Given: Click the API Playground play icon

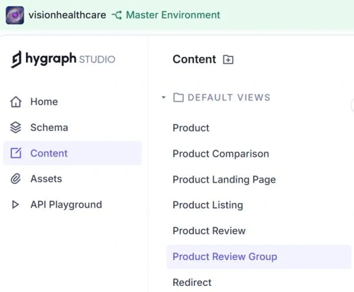Looking at the screenshot, I should pyautogui.click(x=15, y=205).
